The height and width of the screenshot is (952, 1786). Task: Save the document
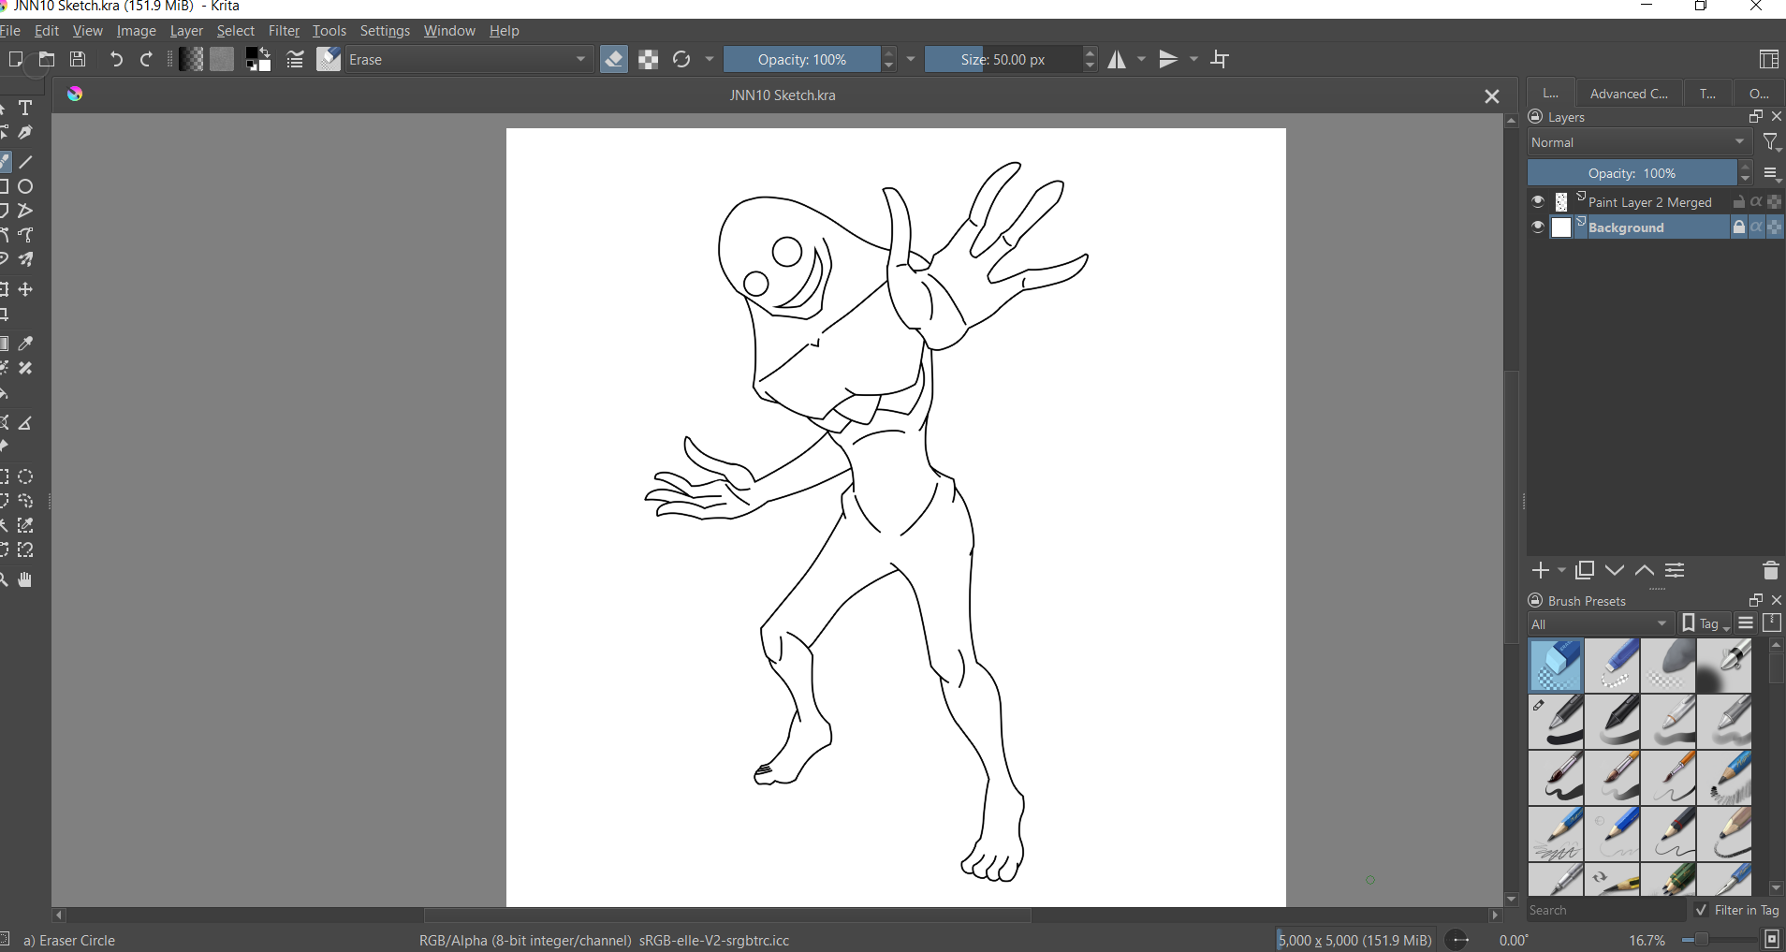pyautogui.click(x=79, y=60)
